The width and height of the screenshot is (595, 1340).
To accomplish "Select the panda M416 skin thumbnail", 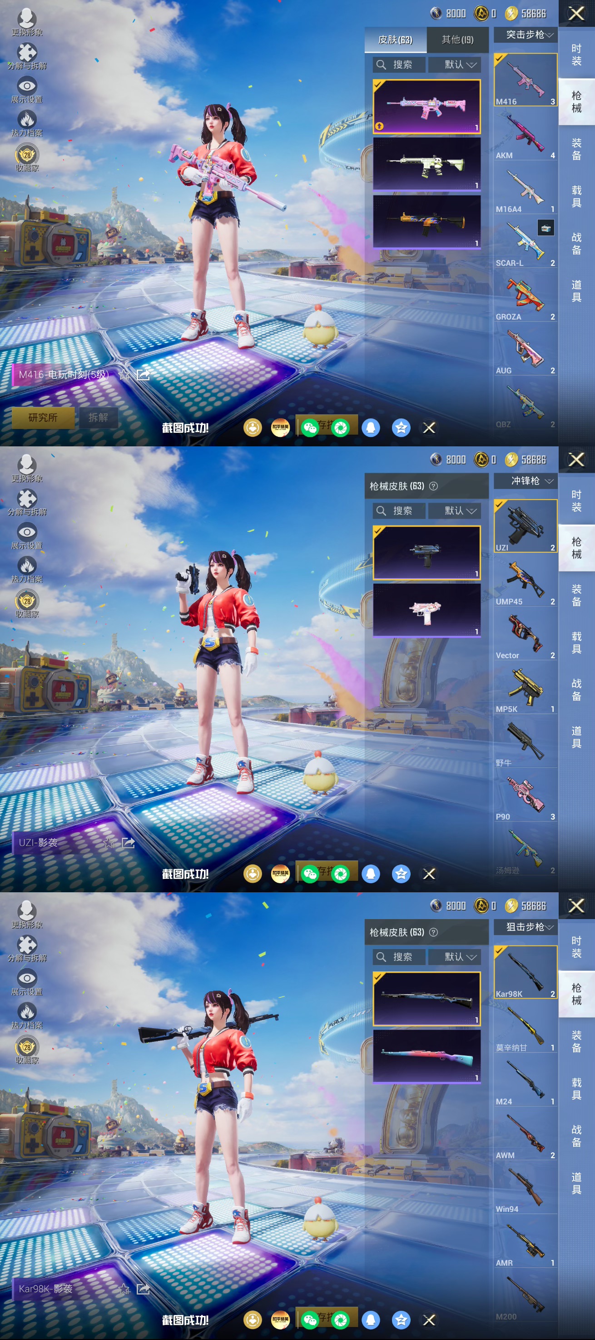I will click(426, 164).
